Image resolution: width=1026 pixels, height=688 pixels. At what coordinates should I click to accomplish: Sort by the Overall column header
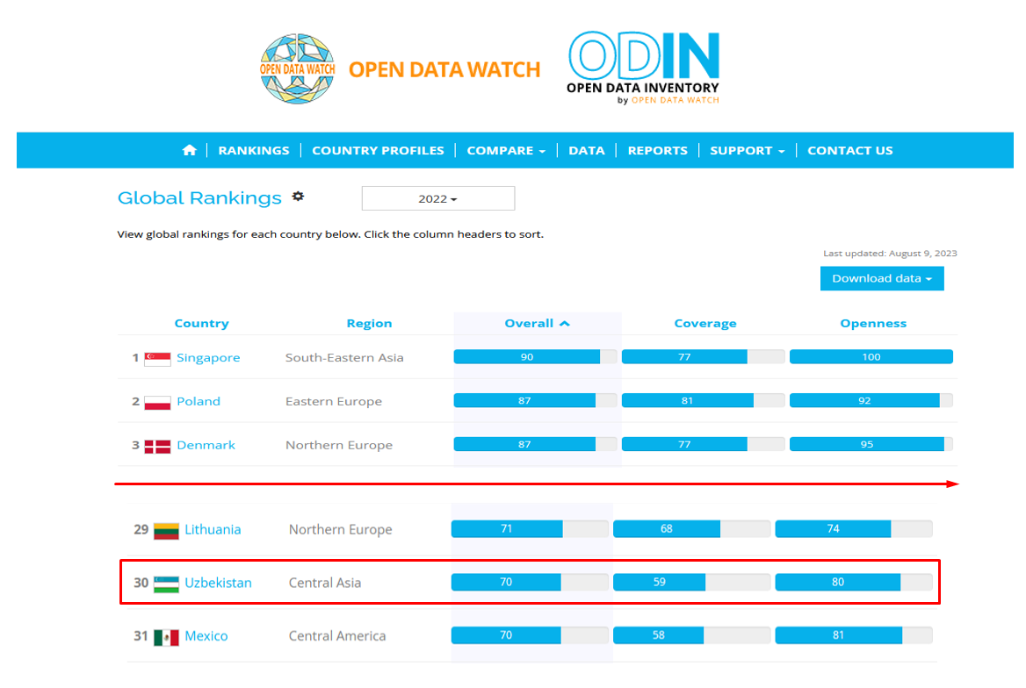(x=536, y=323)
